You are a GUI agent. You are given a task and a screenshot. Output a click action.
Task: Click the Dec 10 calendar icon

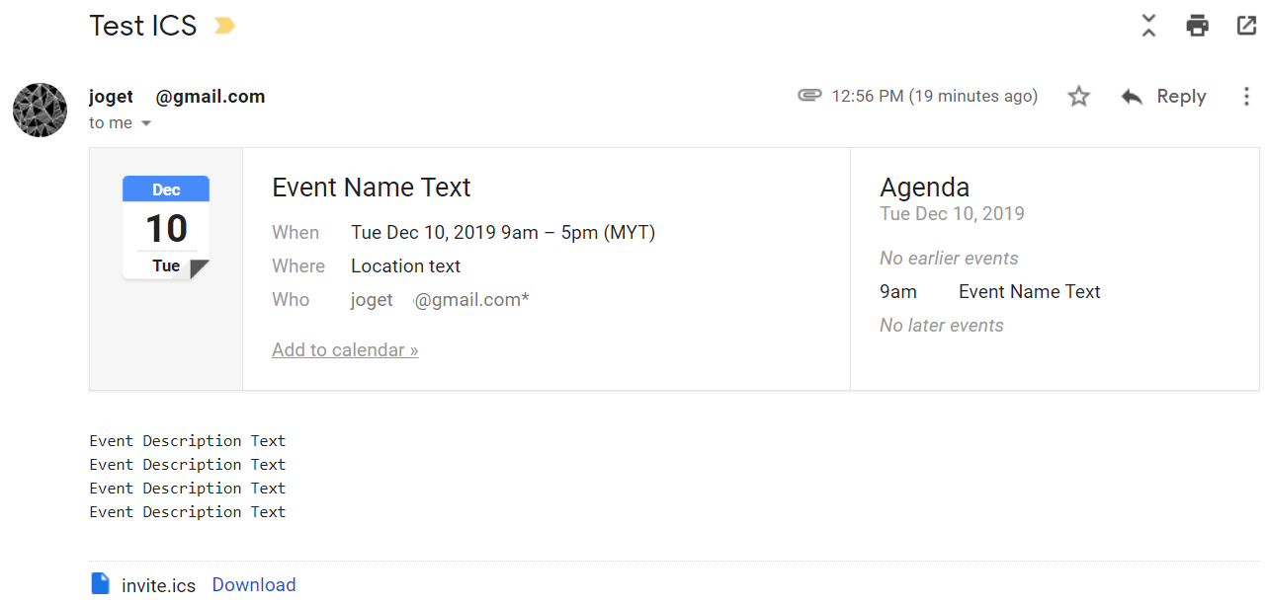tap(166, 228)
